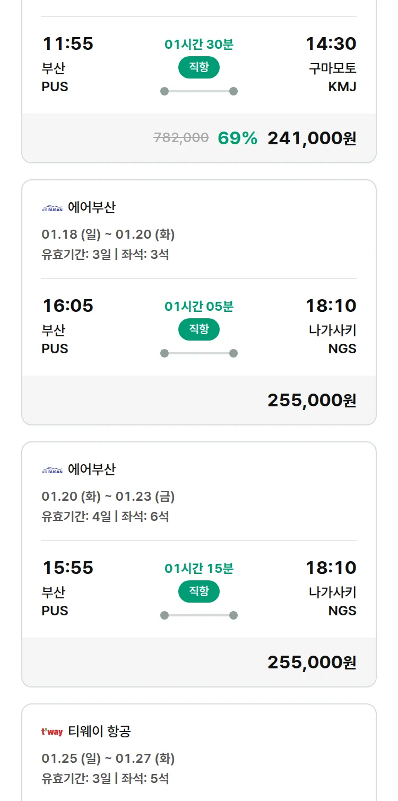Select the 255,000원 price of the 16:05 flight
Viewport: 398px width, 801px height.
coord(312,400)
